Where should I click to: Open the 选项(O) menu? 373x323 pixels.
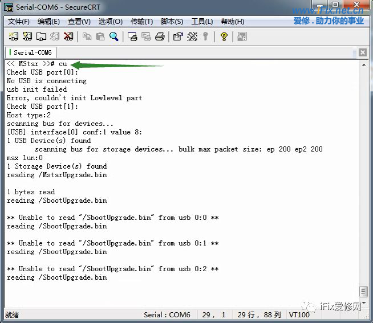(110, 22)
